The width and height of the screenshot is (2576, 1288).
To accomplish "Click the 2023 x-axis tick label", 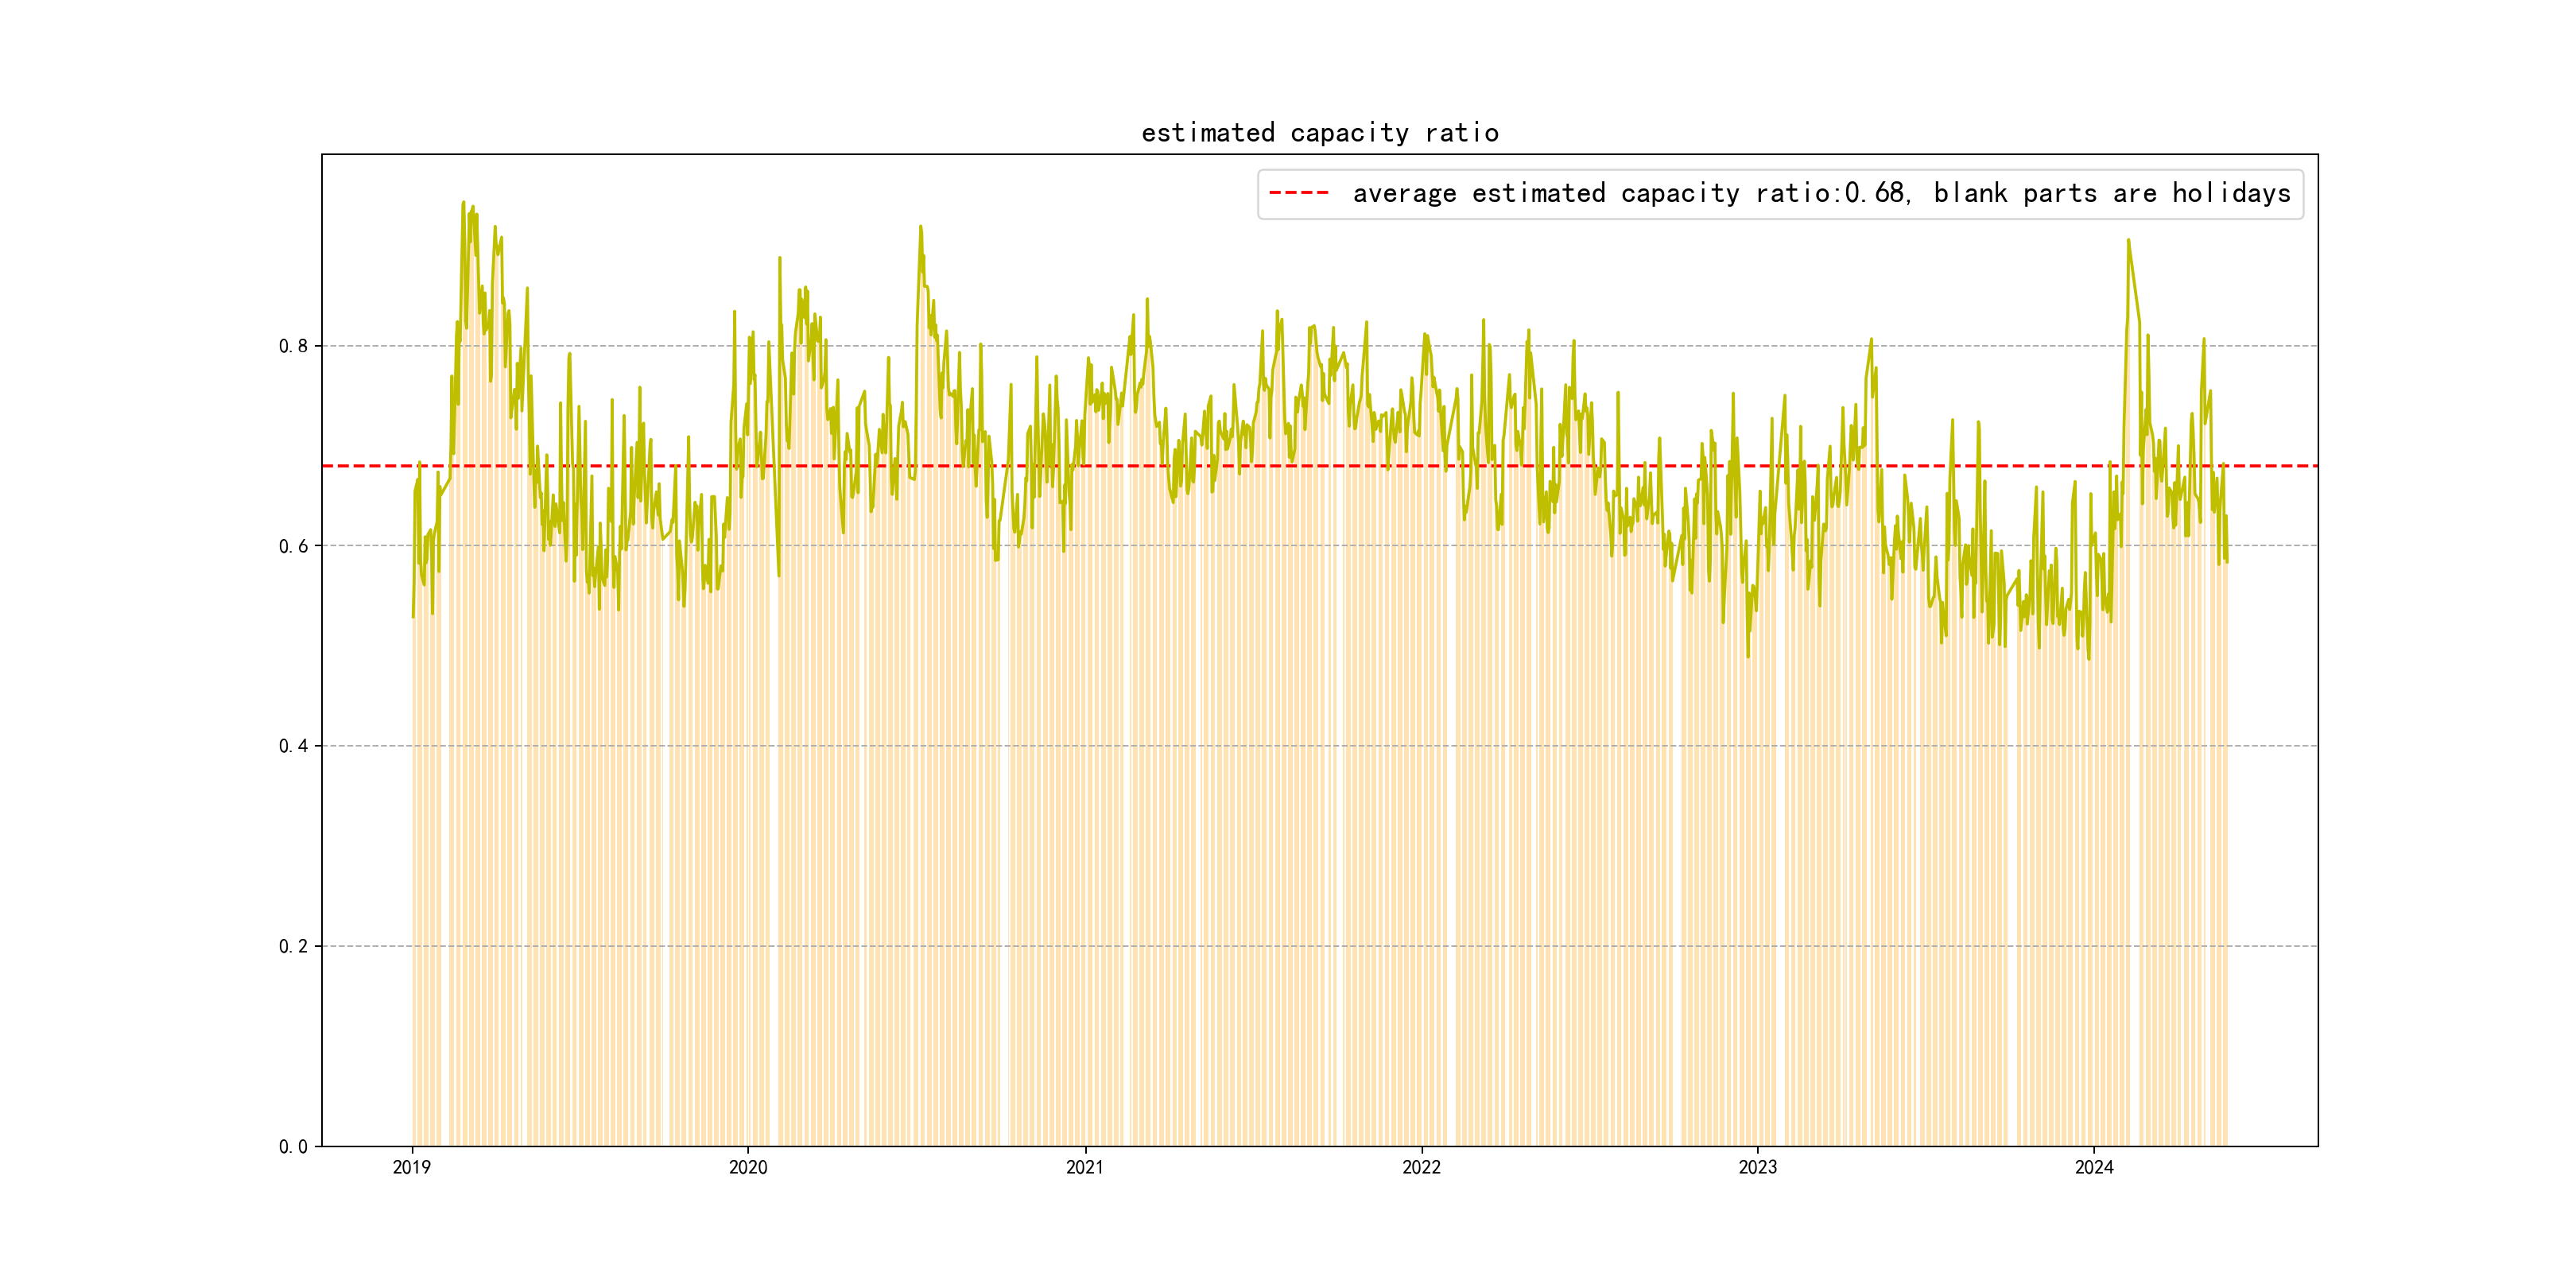I will 1758,1168.
